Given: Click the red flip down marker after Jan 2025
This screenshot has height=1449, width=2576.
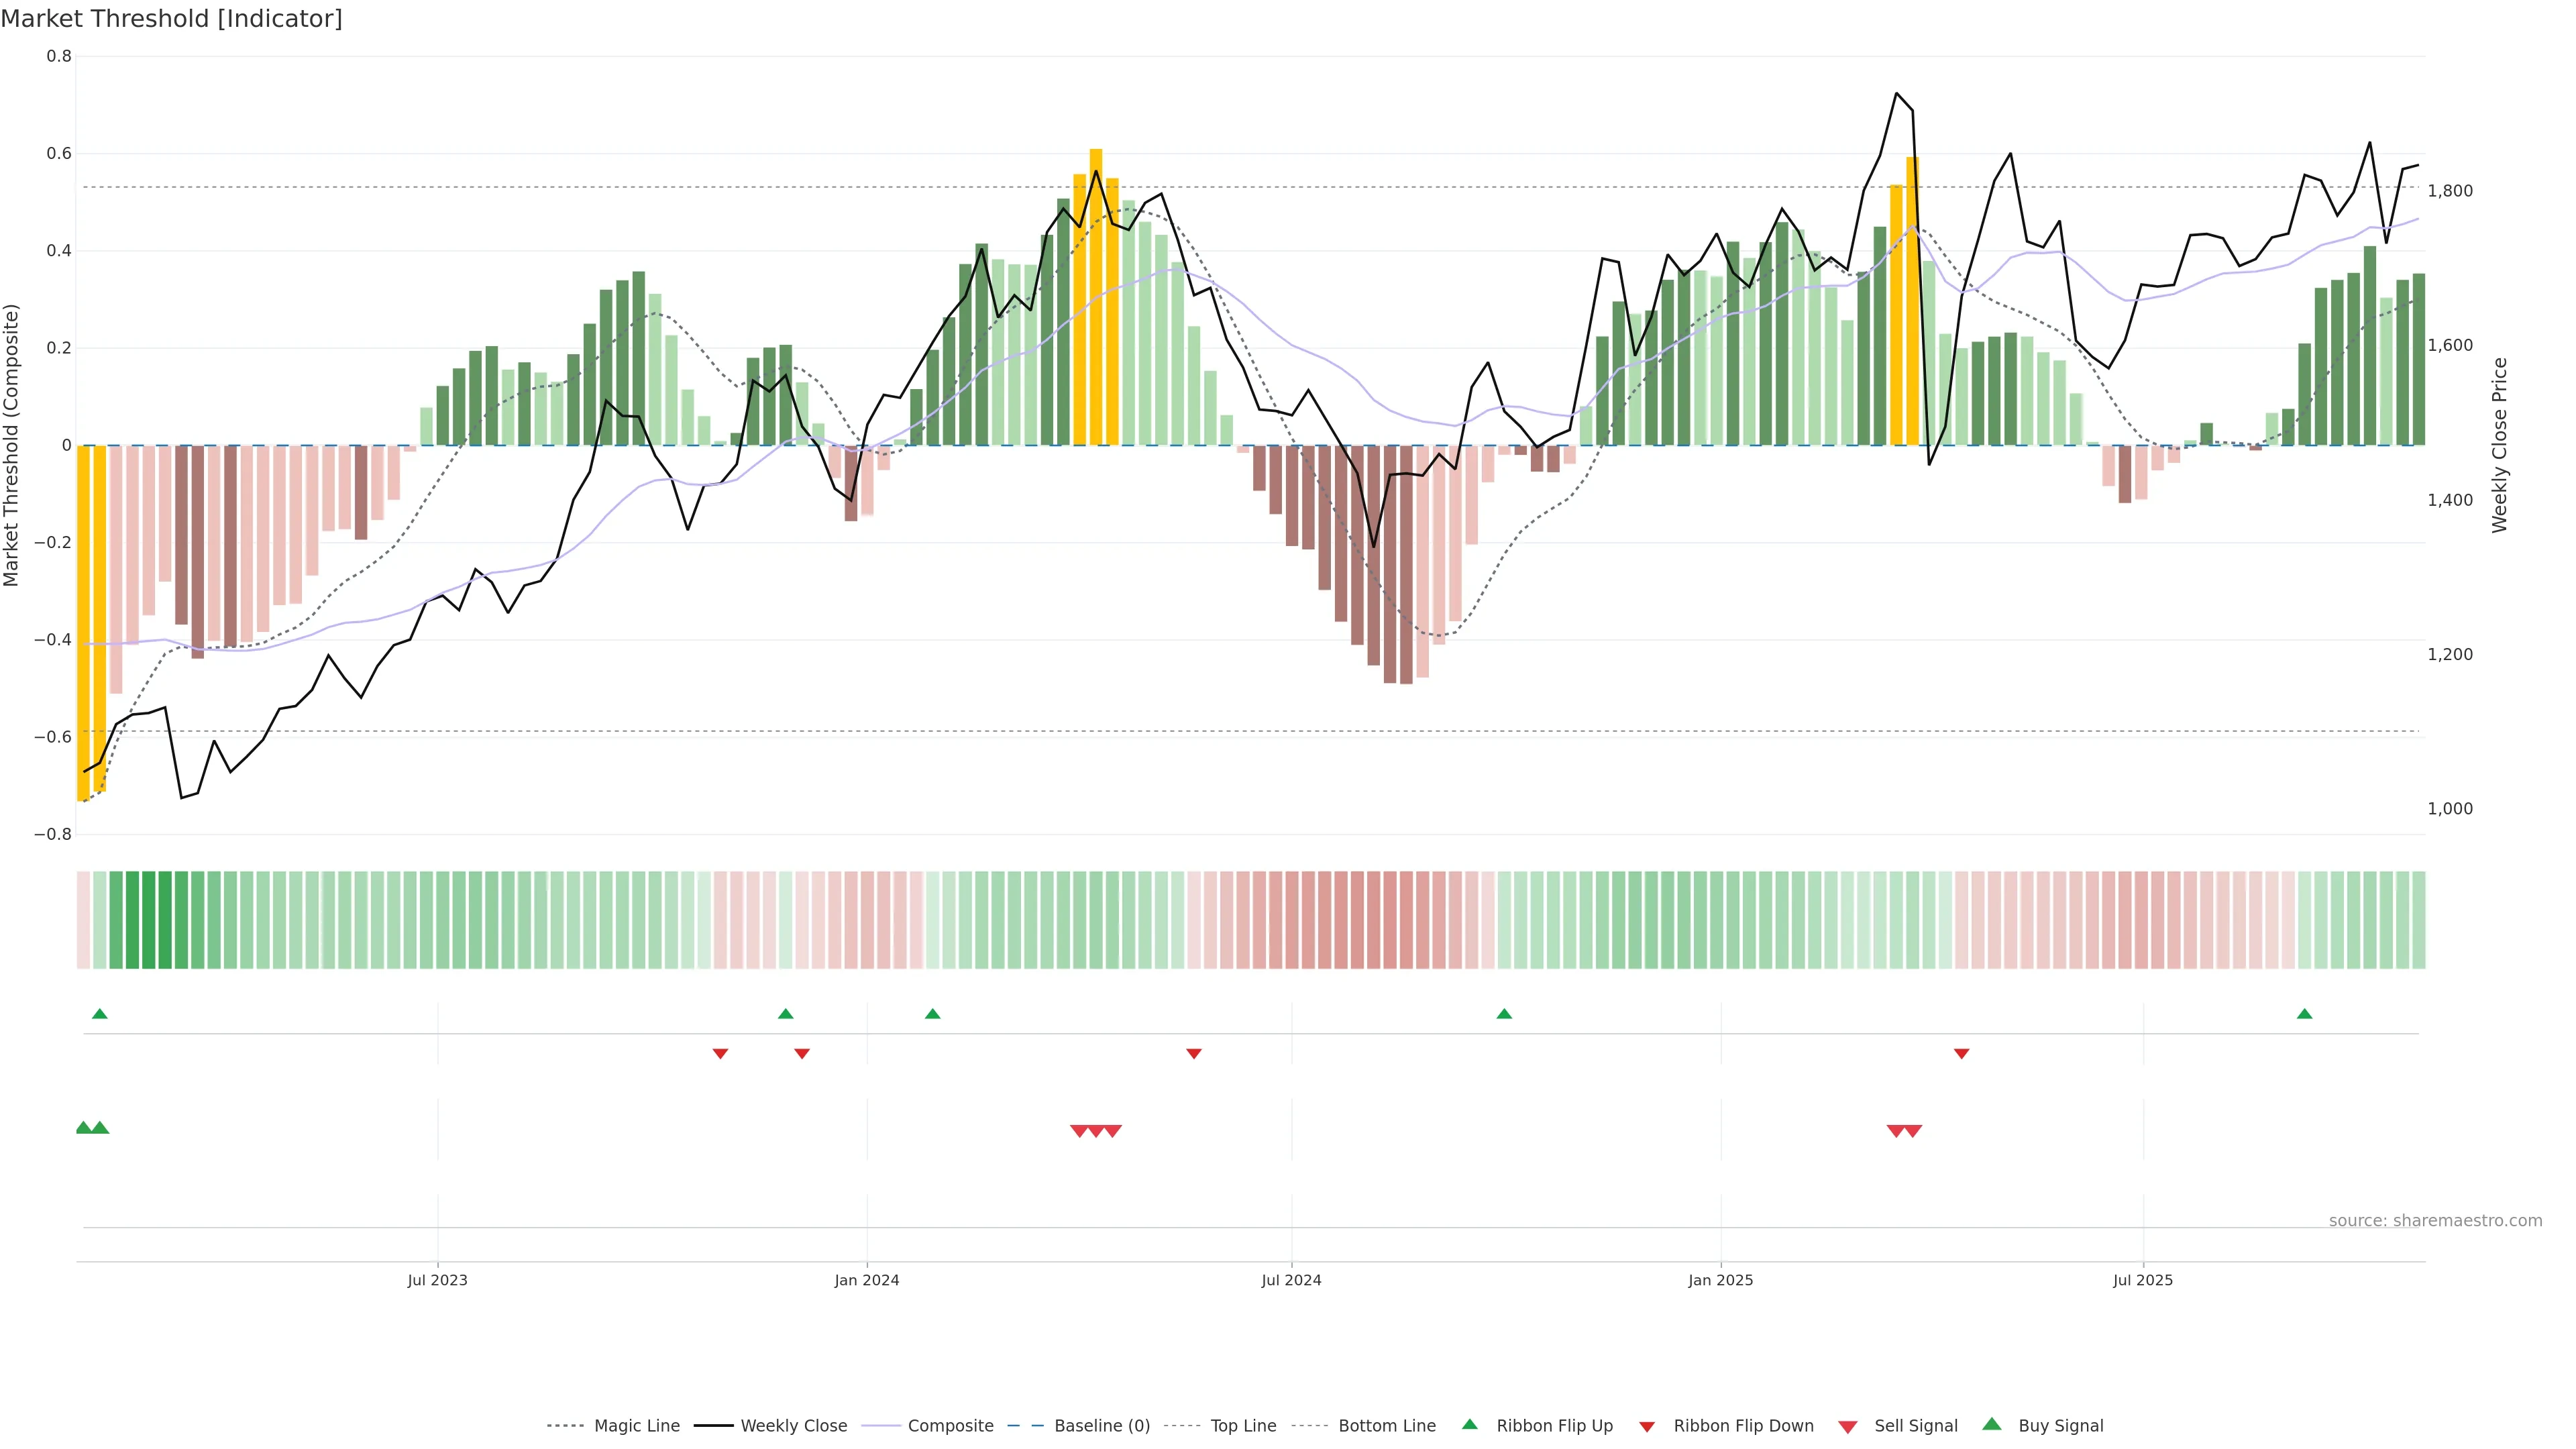Looking at the screenshot, I should (1961, 1054).
